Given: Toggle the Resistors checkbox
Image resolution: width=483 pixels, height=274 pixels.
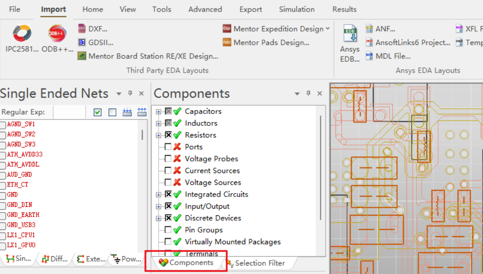Looking at the screenshot, I should [168, 135].
